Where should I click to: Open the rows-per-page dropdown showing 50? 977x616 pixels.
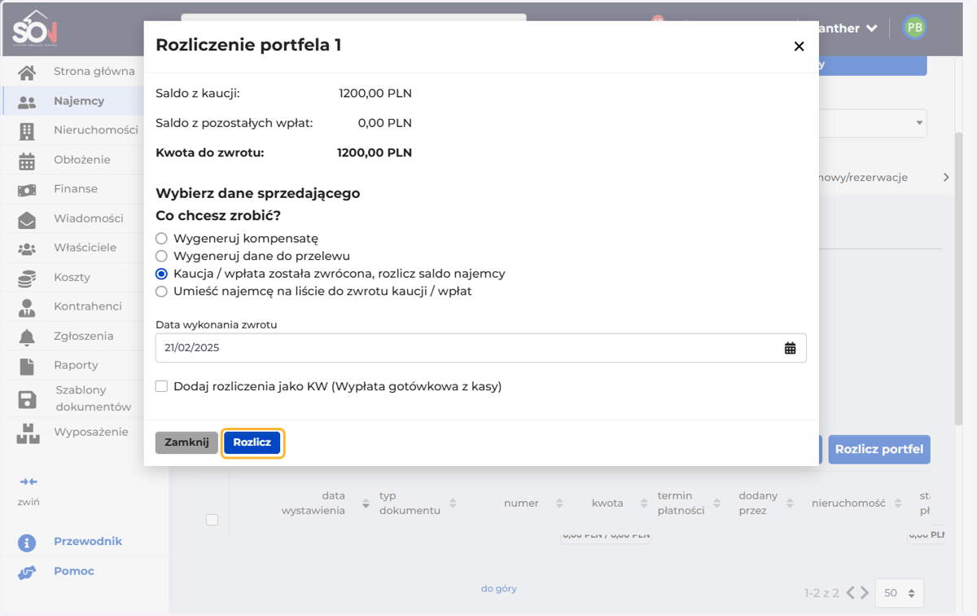pos(900,593)
